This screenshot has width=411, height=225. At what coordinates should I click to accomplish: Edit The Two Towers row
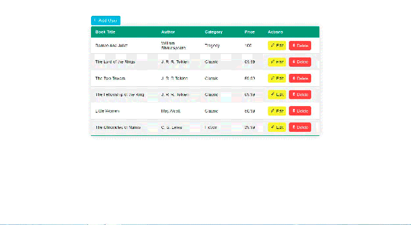277,79
